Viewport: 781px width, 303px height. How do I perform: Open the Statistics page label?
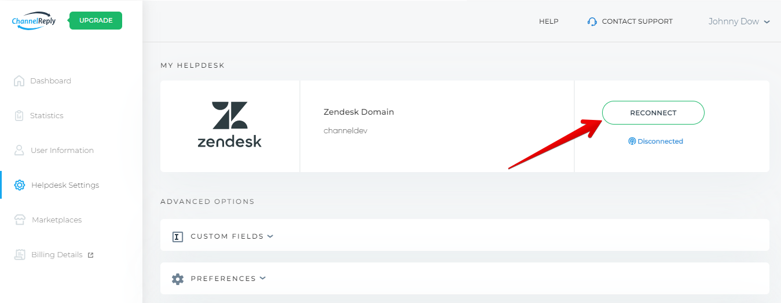pos(47,115)
